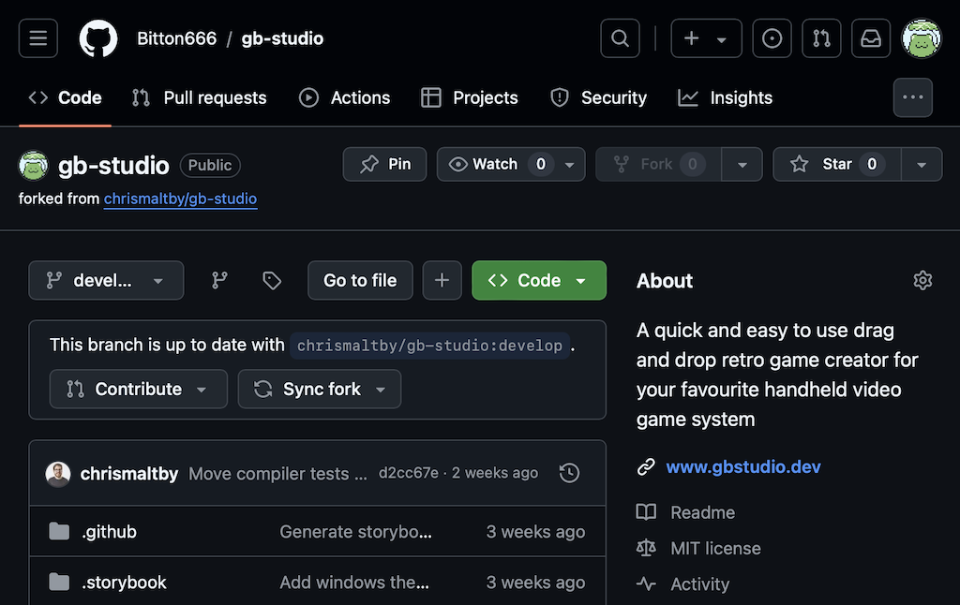View commit history clock icon

569,473
